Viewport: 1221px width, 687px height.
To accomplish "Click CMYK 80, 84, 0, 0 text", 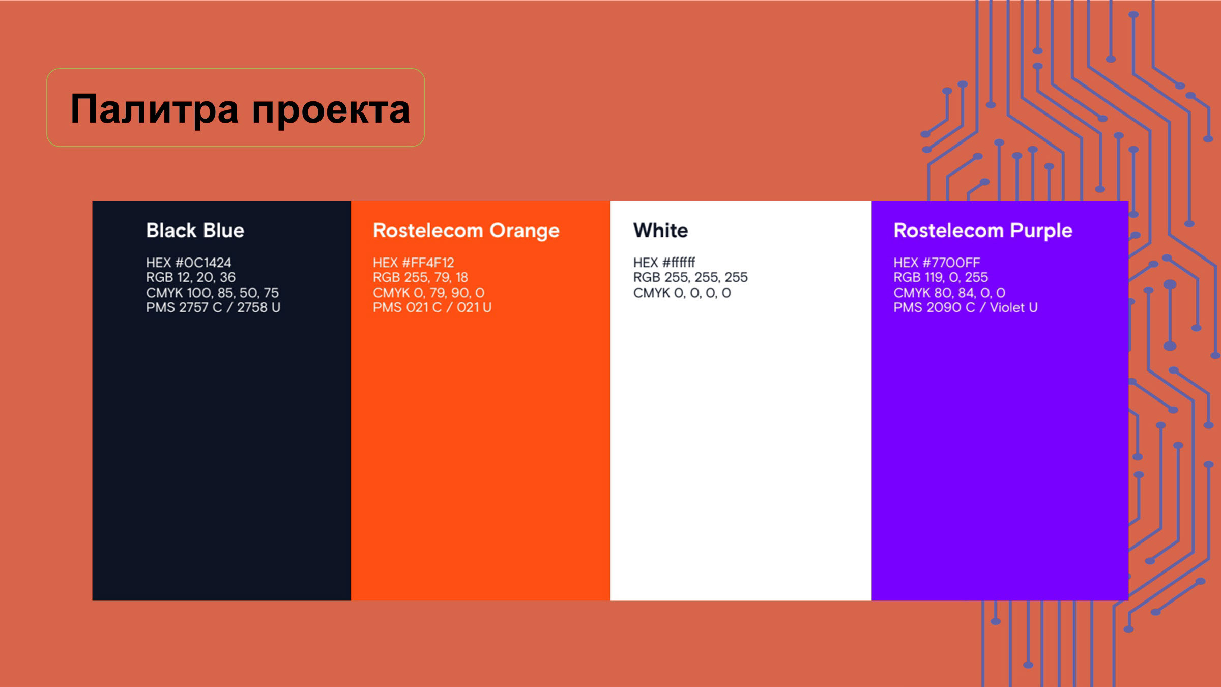I will pyautogui.click(x=949, y=293).
